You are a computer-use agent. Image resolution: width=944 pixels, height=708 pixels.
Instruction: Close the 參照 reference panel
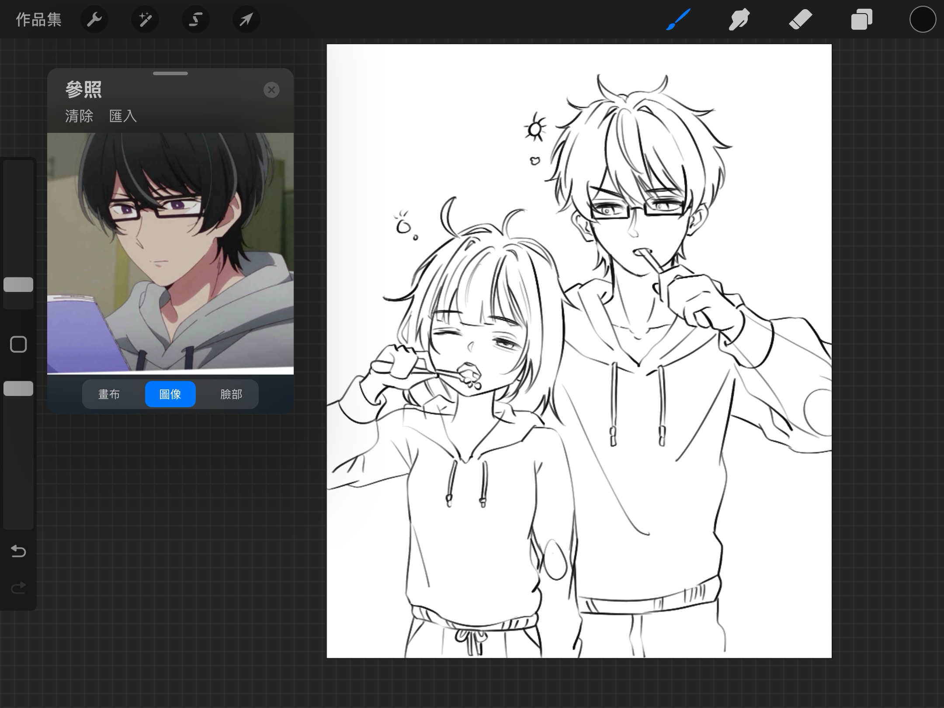271,90
